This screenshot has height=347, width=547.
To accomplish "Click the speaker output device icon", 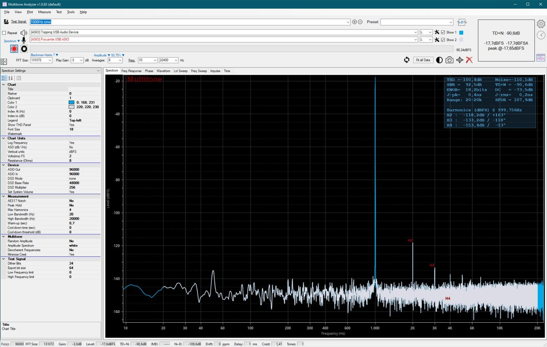I will [23, 33].
